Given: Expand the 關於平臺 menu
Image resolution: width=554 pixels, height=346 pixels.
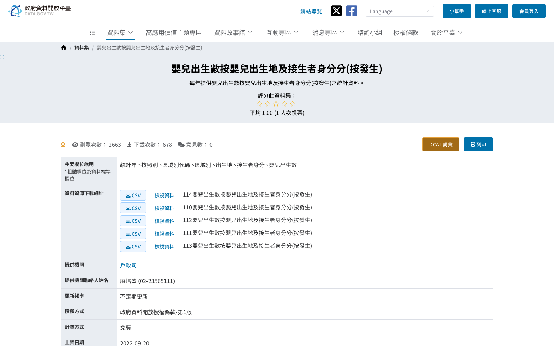Looking at the screenshot, I should click(447, 33).
